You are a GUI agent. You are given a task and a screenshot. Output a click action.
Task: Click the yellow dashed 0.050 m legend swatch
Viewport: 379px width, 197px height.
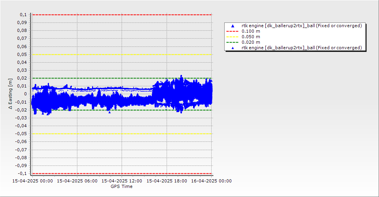click(232, 37)
